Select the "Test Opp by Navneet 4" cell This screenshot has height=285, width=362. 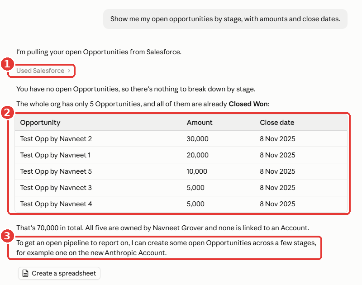coord(56,204)
